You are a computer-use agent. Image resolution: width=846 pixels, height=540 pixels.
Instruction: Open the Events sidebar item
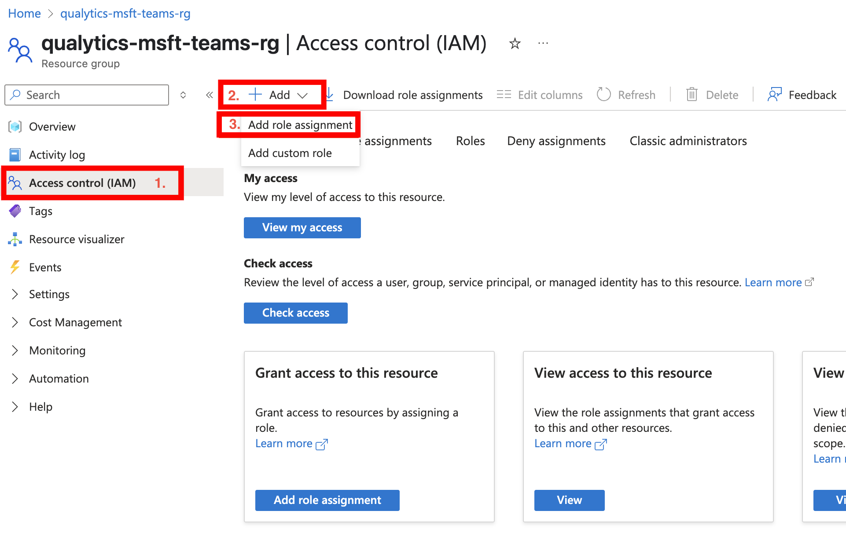45,267
